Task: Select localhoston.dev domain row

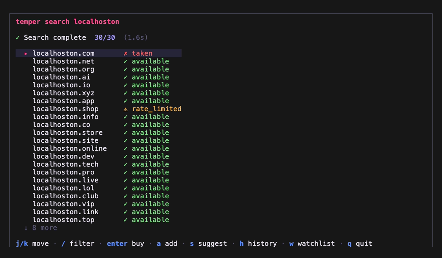Action: (x=98, y=156)
